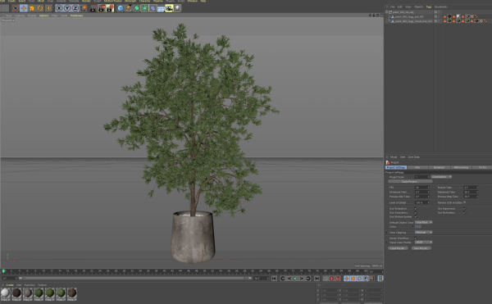Open Input Color Profile dropdown
The height and width of the screenshot is (304, 492).
(x=424, y=243)
